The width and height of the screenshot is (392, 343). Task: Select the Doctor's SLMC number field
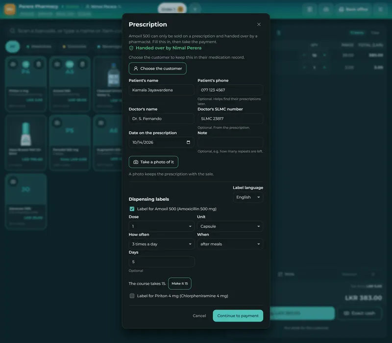[x=230, y=119]
